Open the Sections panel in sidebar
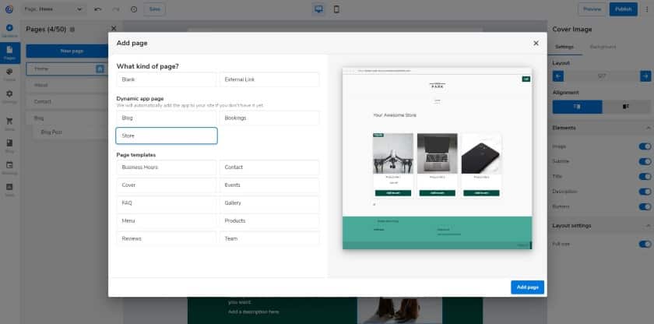This screenshot has width=654, height=324. (9, 30)
